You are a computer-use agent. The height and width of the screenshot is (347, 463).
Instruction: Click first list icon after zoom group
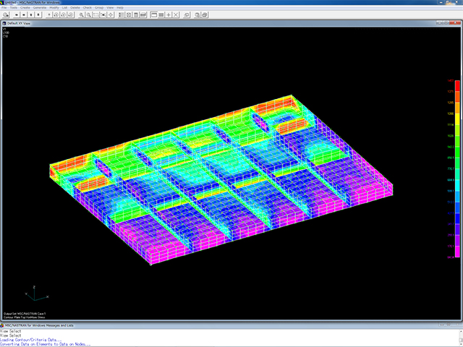point(121,14)
